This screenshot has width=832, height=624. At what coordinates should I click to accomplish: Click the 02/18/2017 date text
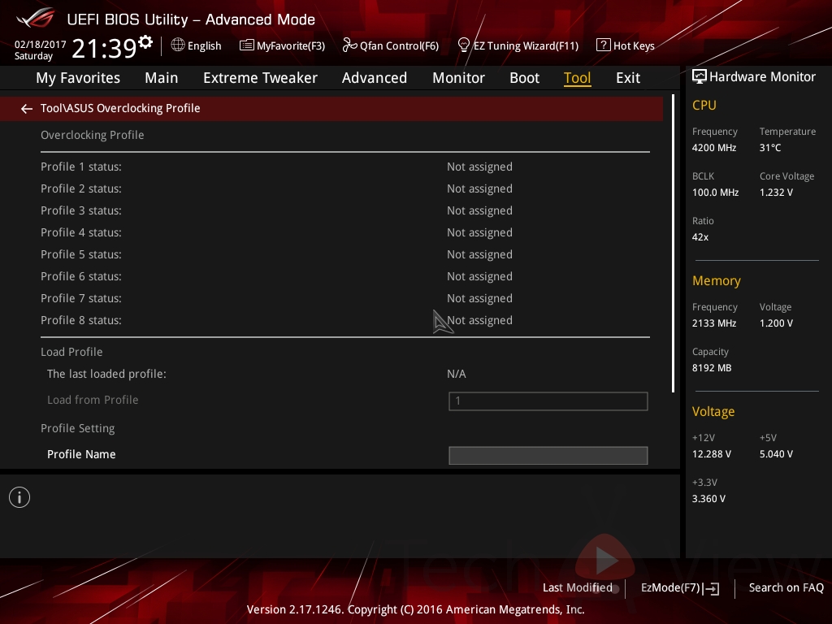coord(41,45)
